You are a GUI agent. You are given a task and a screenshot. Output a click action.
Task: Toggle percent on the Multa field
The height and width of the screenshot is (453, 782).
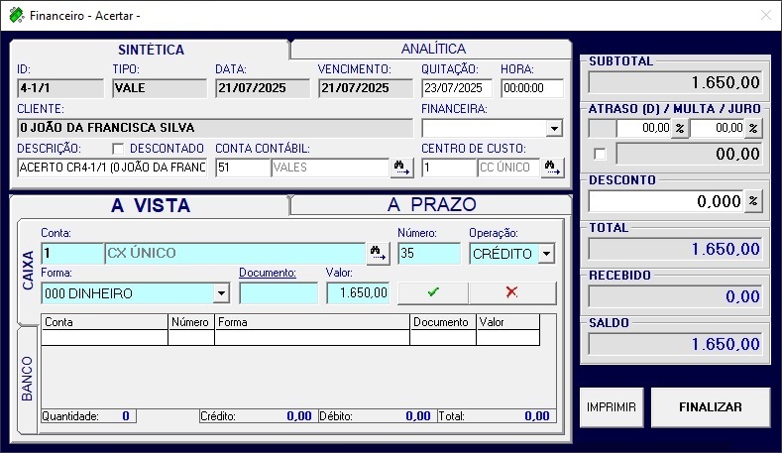tap(680, 128)
